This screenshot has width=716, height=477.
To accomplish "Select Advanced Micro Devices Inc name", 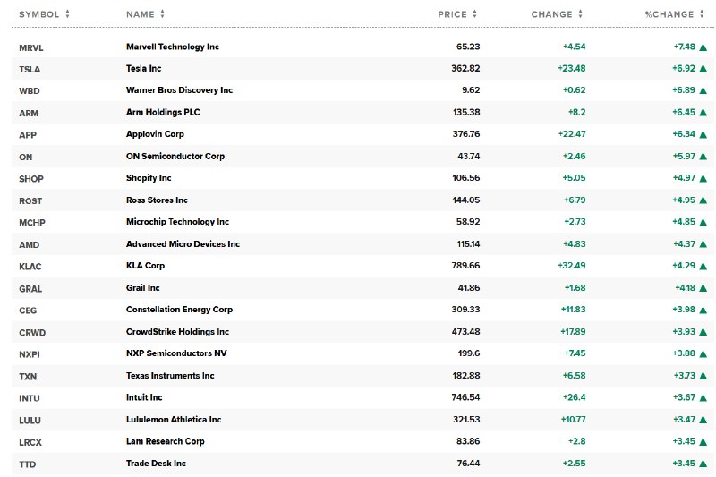I will (183, 243).
